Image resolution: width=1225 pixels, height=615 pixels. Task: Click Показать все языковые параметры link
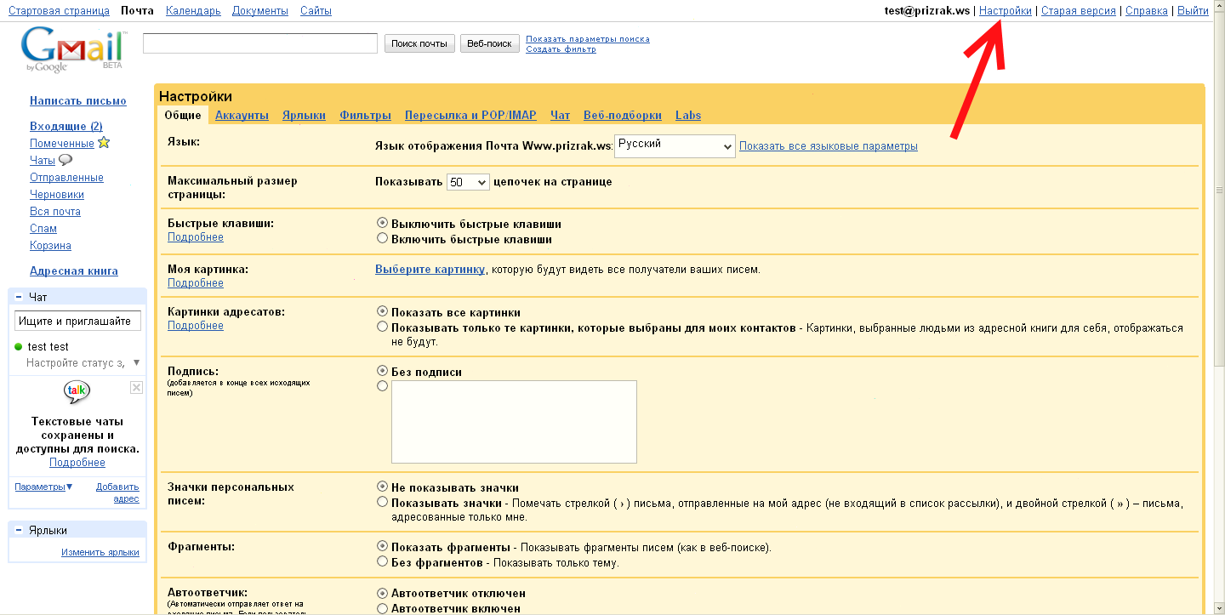(x=829, y=146)
